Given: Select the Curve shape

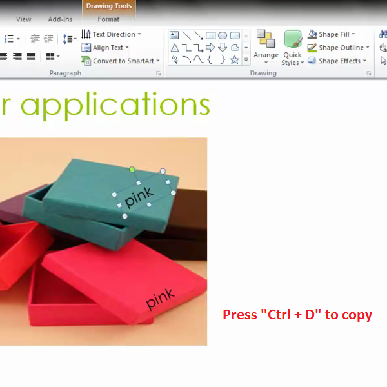Looking at the screenshot, I should (x=199, y=59).
